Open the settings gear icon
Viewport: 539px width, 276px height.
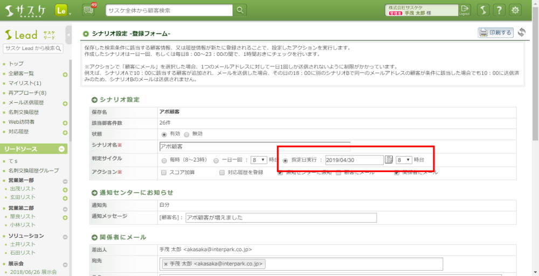coord(516,10)
